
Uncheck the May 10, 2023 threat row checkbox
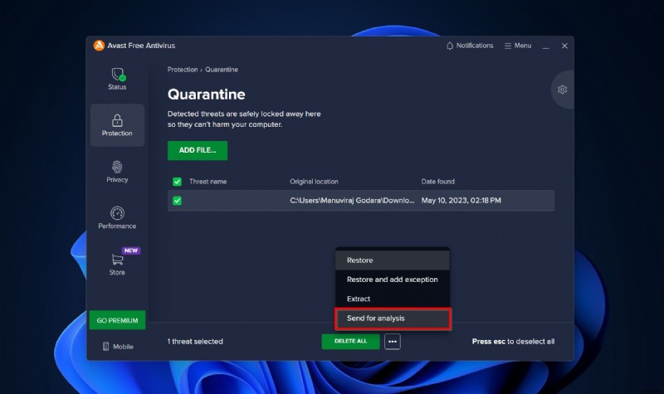coord(177,201)
